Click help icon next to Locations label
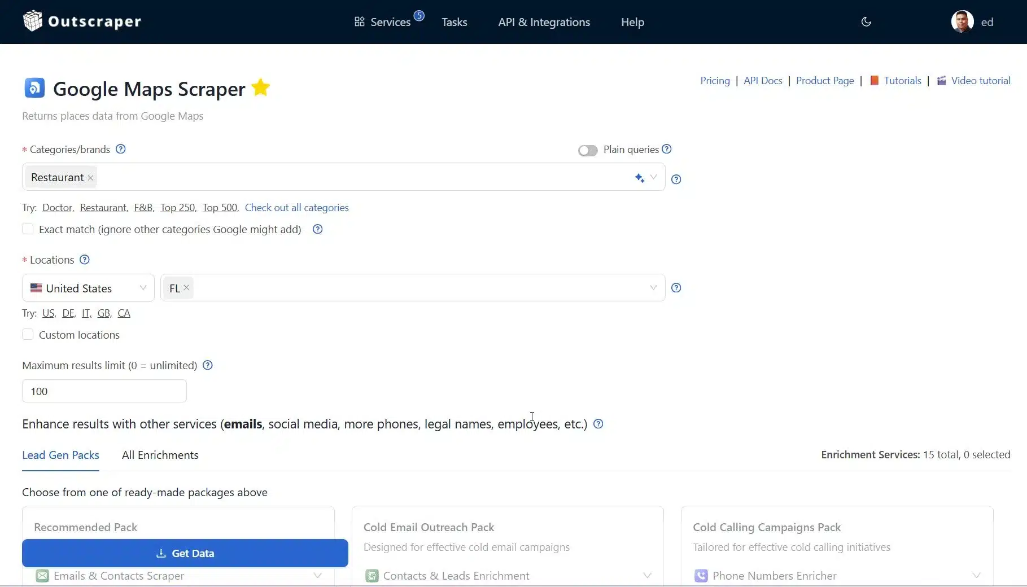This screenshot has width=1027, height=587. pos(85,260)
